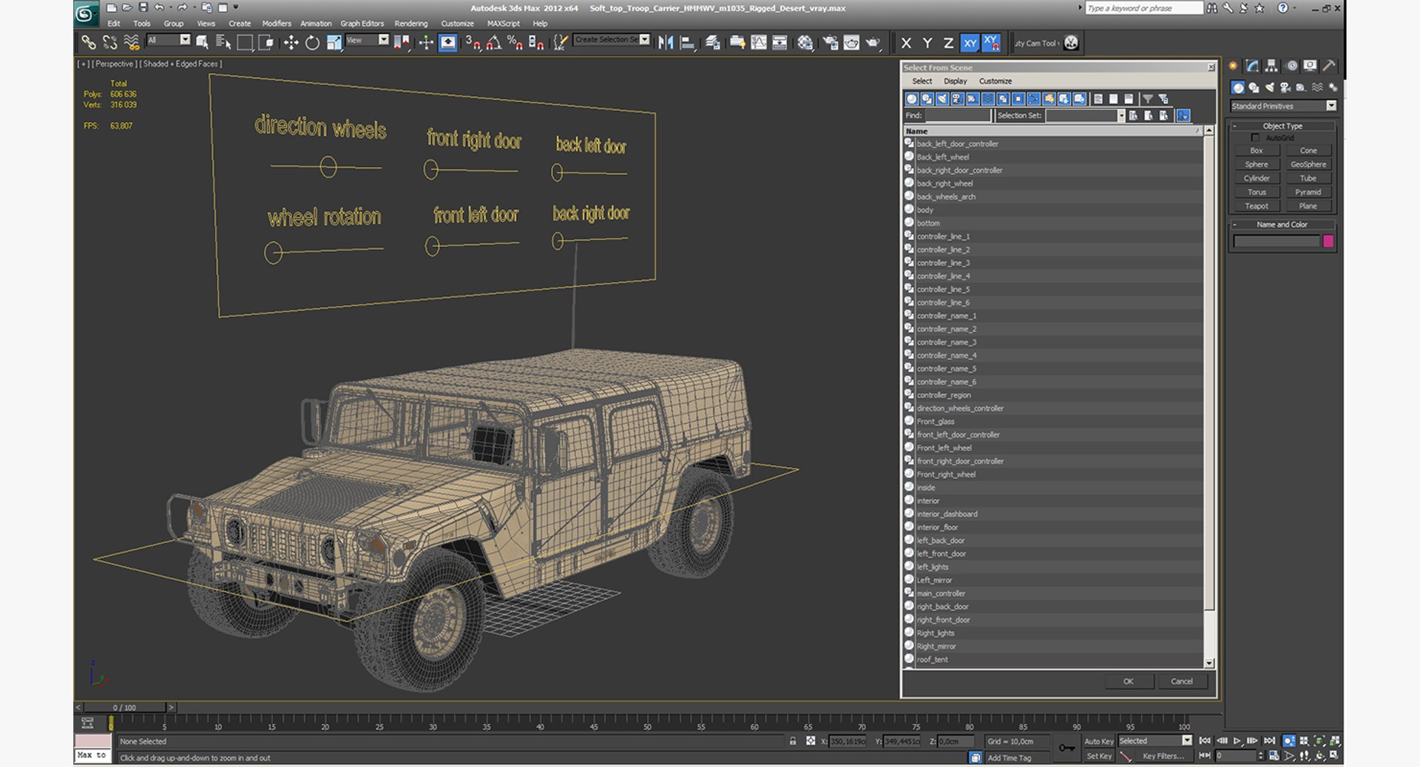Select the Select and Link tool
The image size is (1420, 767).
tap(89, 43)
